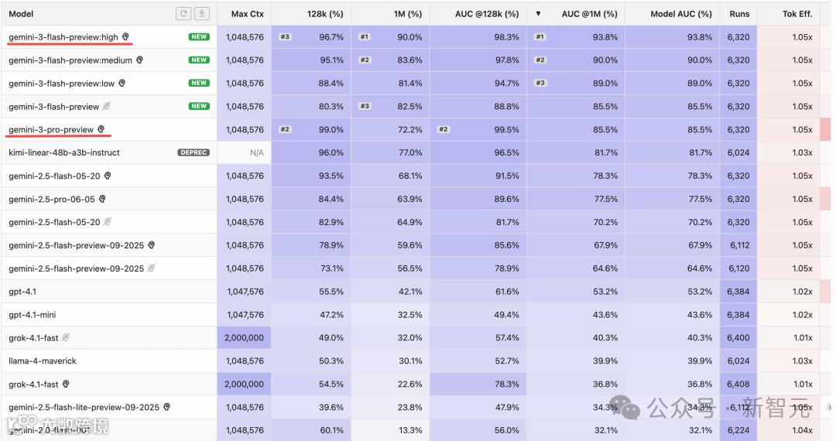Click the refresh icon in Model header
The width and height of the screenshot is (836, 441).
pos(183,14)
